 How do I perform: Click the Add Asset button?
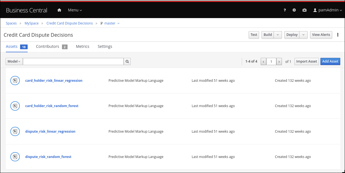pos(330,61)
